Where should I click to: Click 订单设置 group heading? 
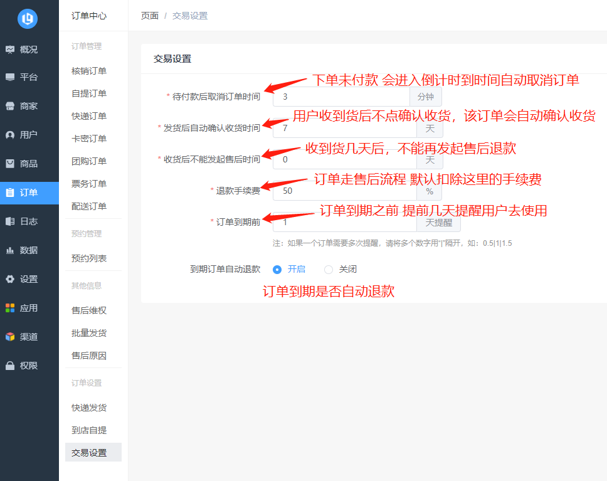point(87,383)
